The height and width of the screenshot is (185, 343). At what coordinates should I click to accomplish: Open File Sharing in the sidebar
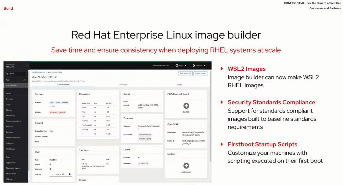(x=11, y=149)
